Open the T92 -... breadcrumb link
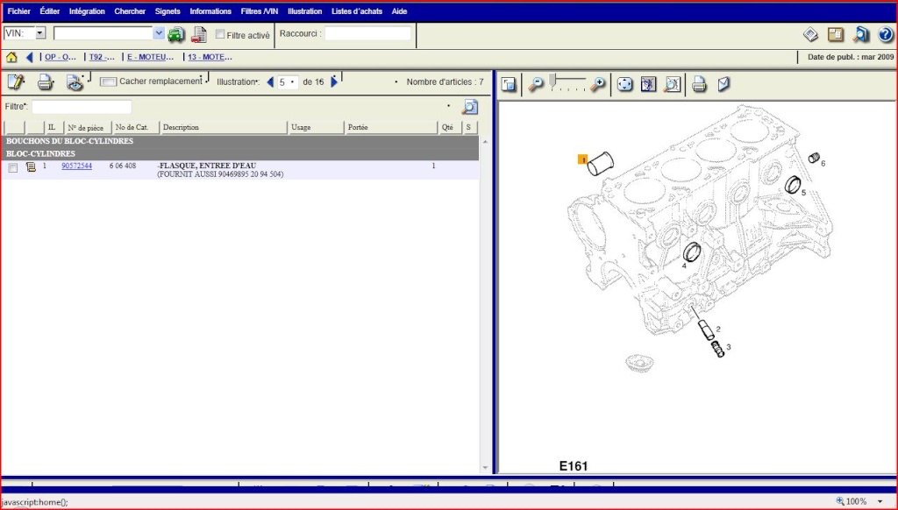The width and height of the screenshot is (898, 510). (x=102, y=57)
